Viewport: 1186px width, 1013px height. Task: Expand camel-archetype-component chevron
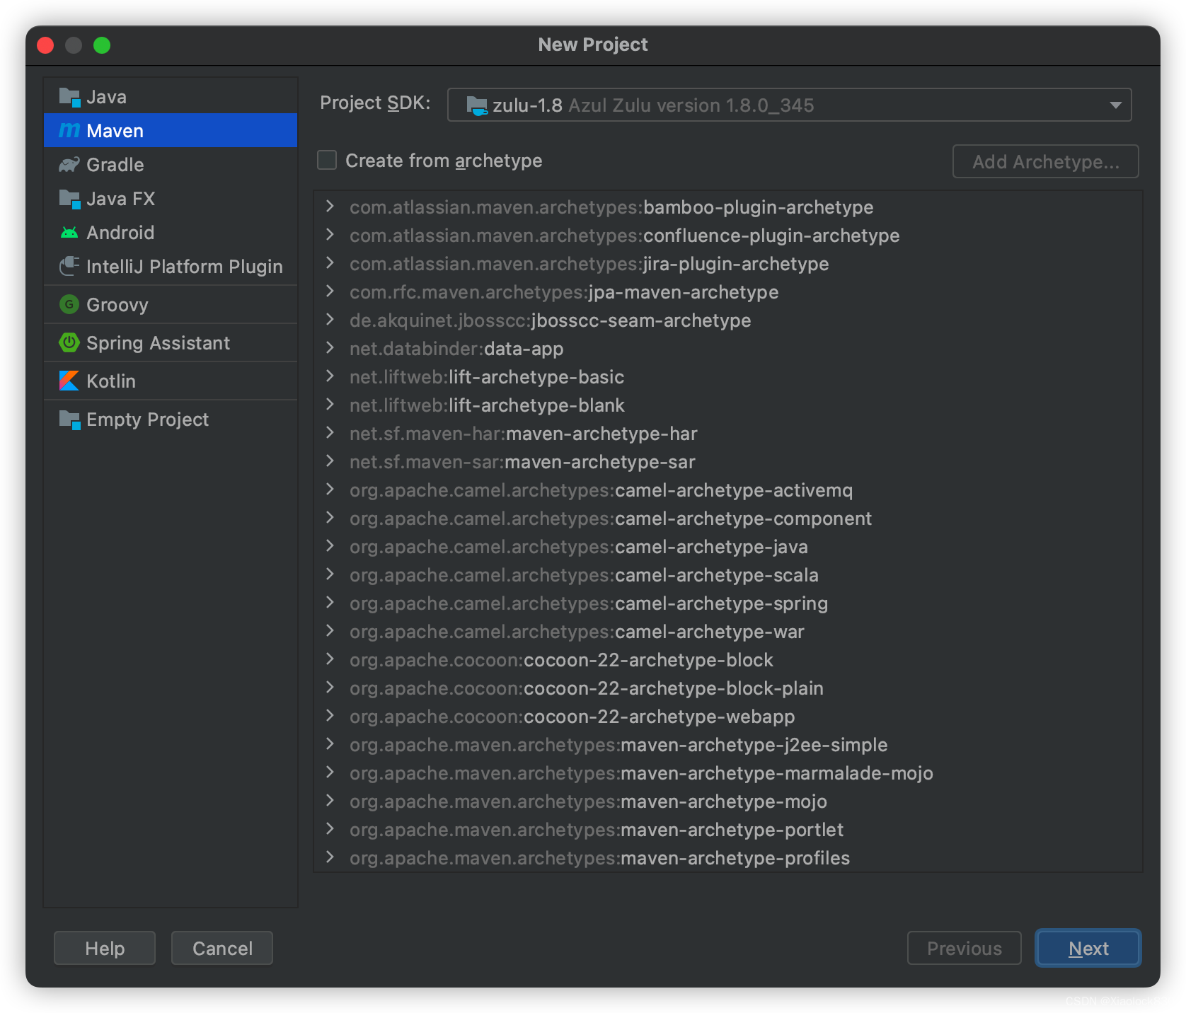point(330,518)
